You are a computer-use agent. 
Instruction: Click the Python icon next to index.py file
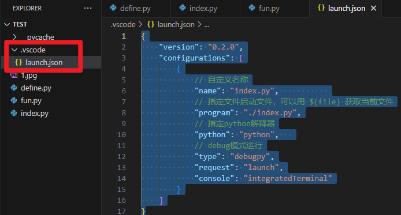pyautogui.click(x=14, y=113)
